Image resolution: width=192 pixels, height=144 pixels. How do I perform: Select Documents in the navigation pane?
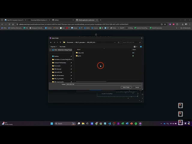click(56, 66)
